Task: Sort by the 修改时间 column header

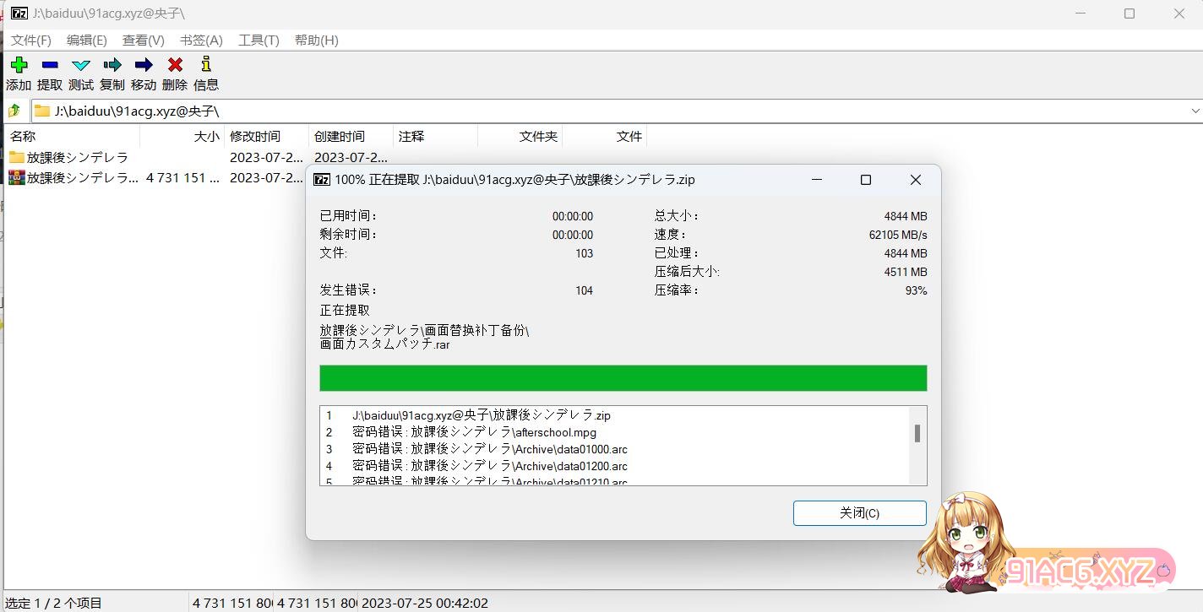Action: pyautogui.click(x=255, y=136)
